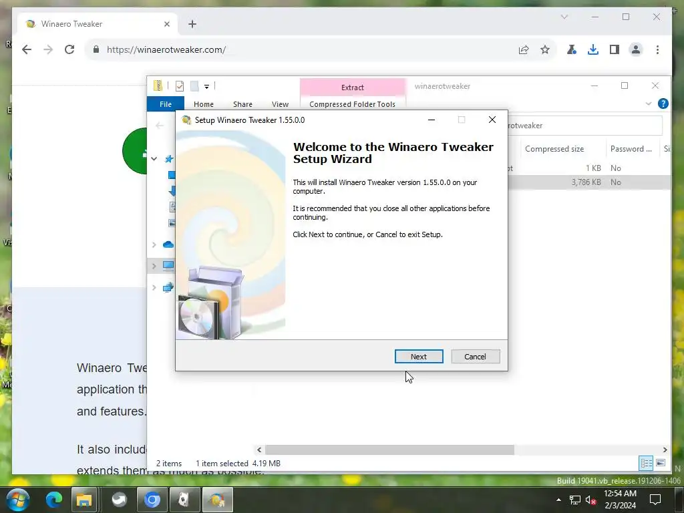684x513 pixels.
Task: Click Next in Winaero Tweaker setup wizard
Action: pos(418,357)
